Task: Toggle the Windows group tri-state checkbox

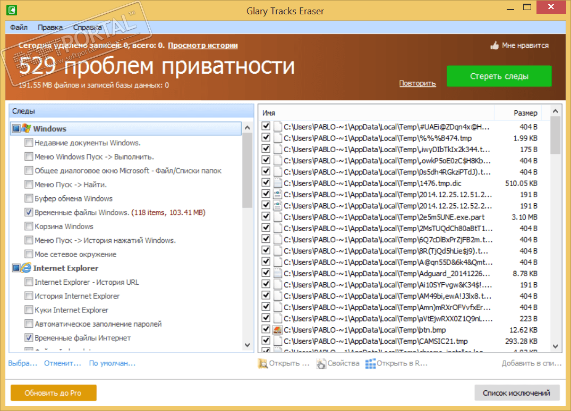Action: [x=16, y=128]
